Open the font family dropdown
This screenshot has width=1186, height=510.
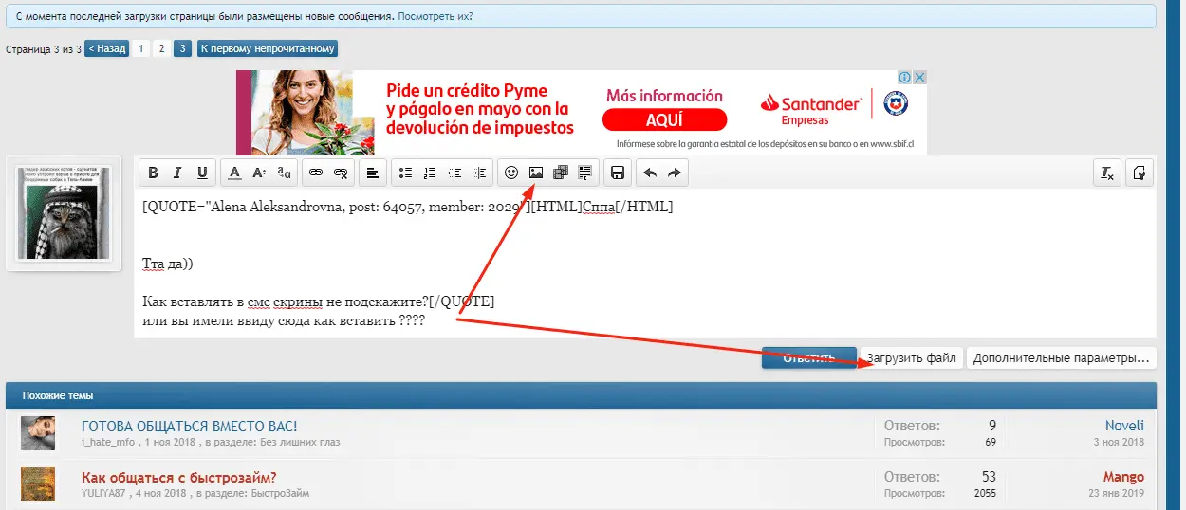click(x=284, y=173)
